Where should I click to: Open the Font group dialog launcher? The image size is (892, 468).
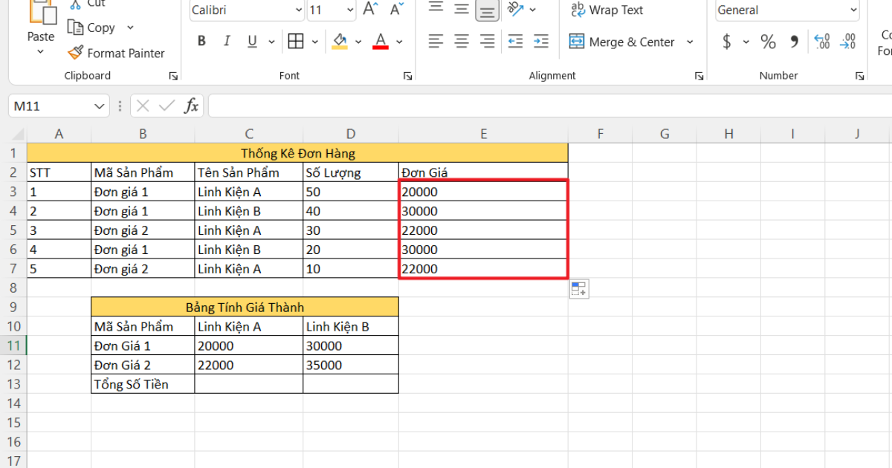pyautogui.click(x=407, y=76)
